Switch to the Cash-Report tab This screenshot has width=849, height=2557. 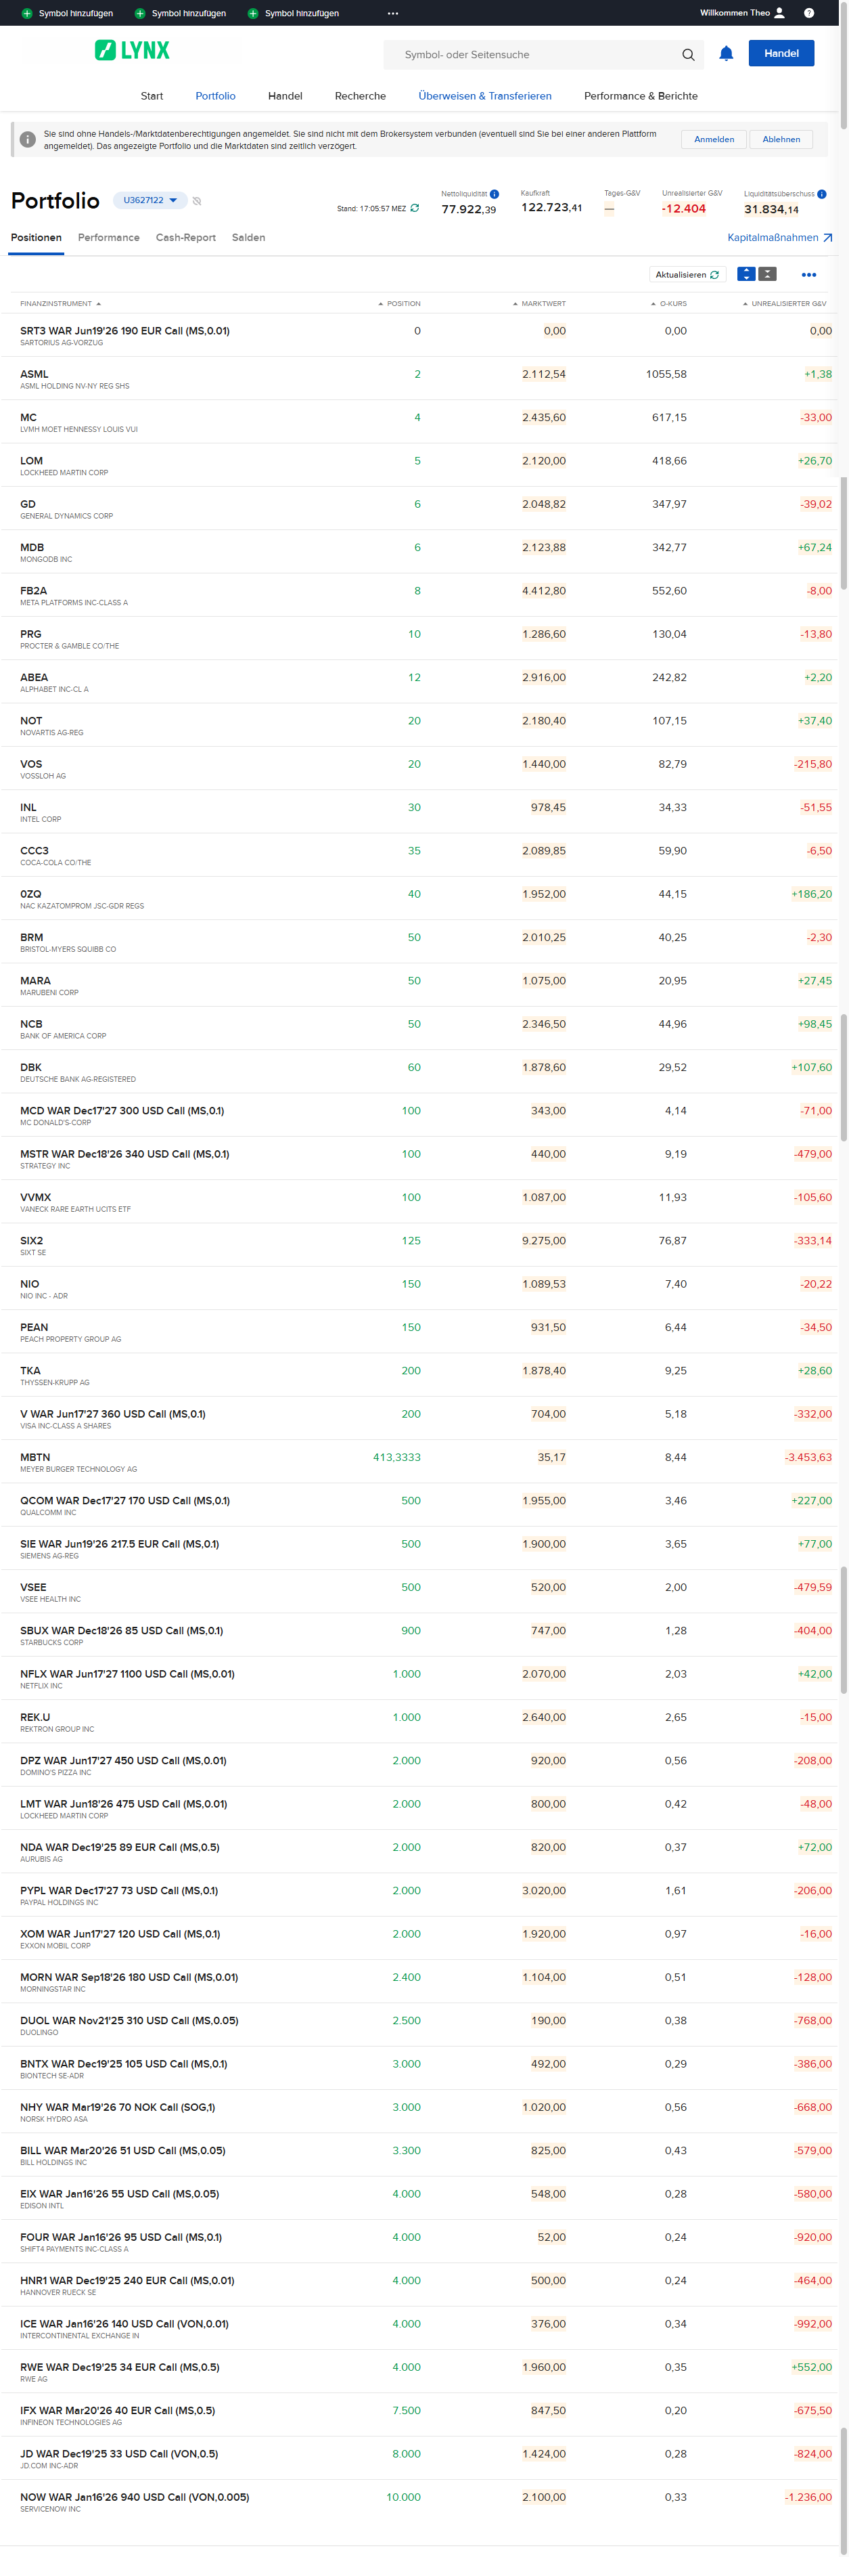pos(185,238)
